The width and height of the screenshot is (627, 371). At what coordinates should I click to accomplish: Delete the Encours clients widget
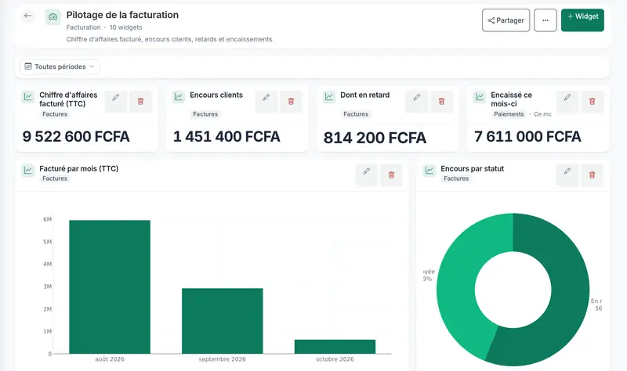291,102
